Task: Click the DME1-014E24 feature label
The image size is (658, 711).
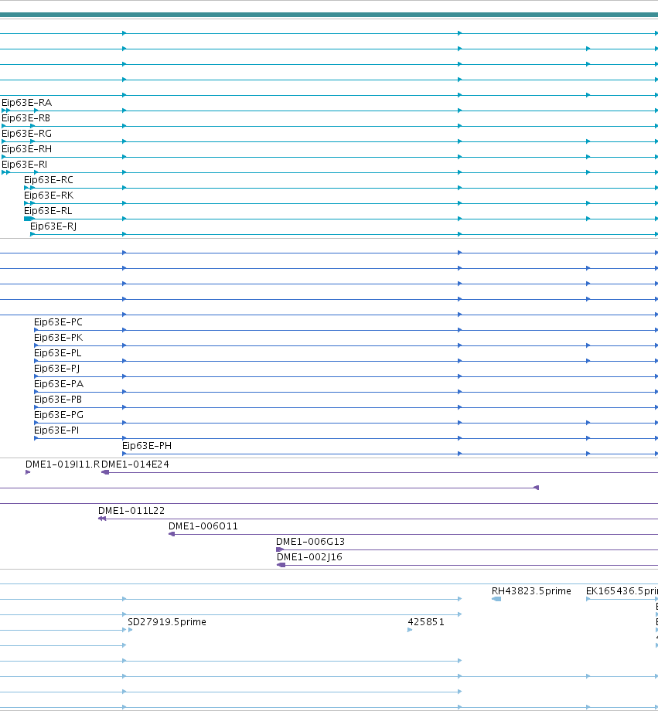Action: [135, 464]
